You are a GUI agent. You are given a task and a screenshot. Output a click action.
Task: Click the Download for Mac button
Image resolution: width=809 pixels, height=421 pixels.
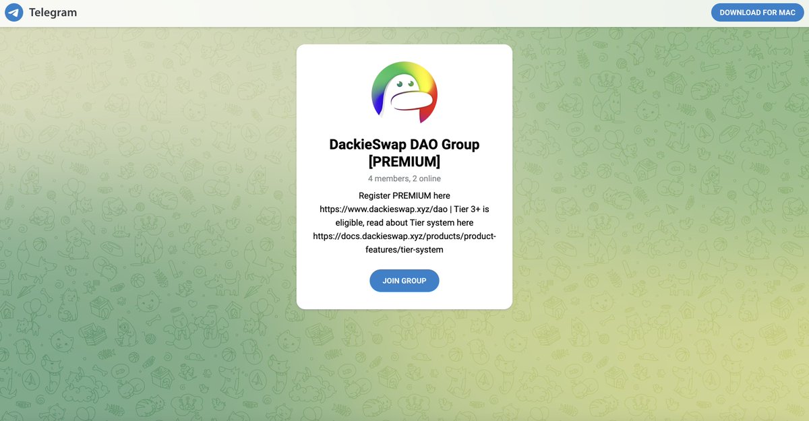pos(758,13)
